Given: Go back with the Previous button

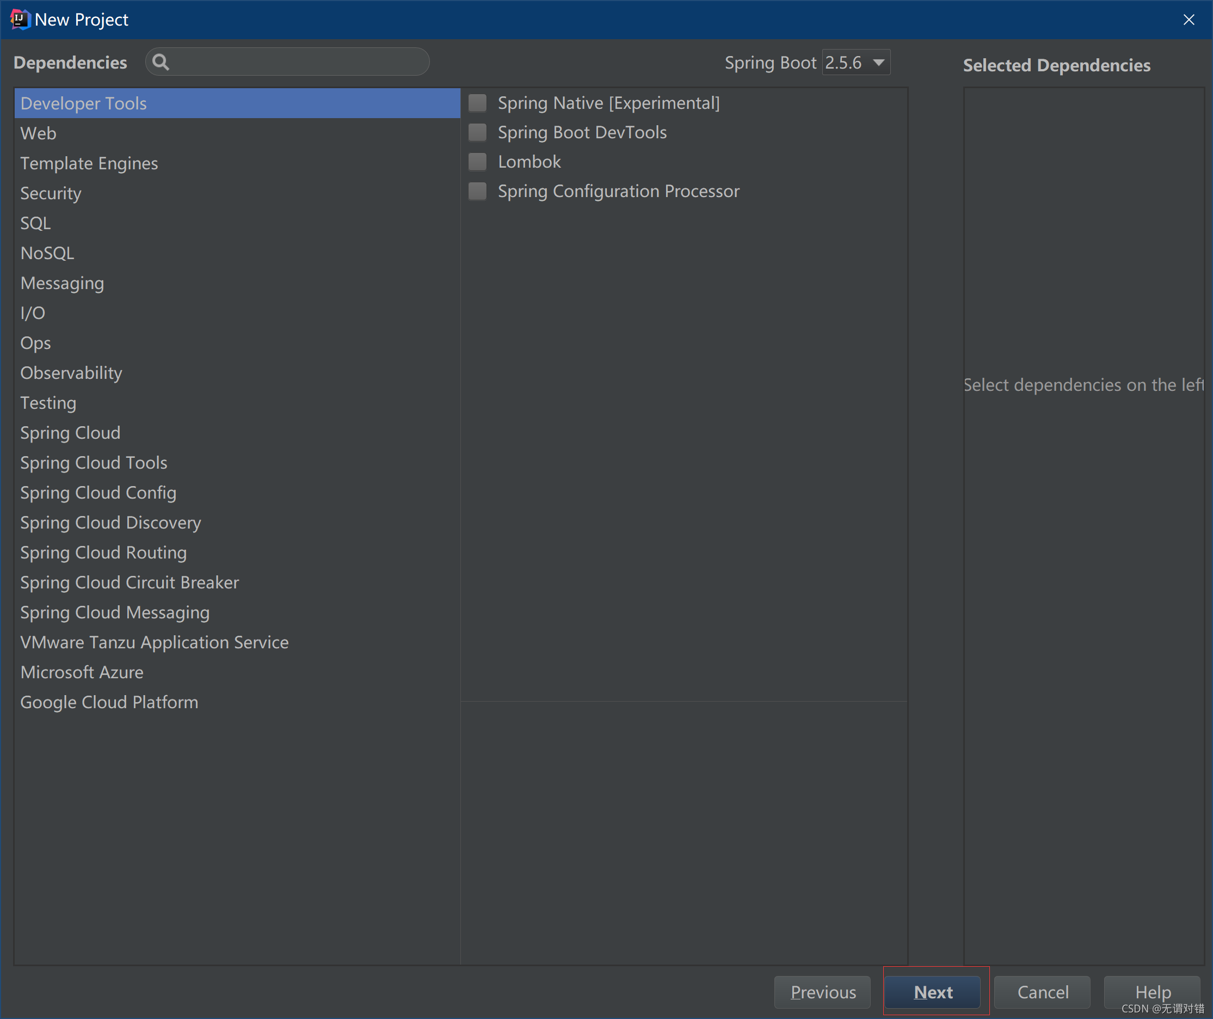Looking at the screenshot, I should (x=822, y=992).
